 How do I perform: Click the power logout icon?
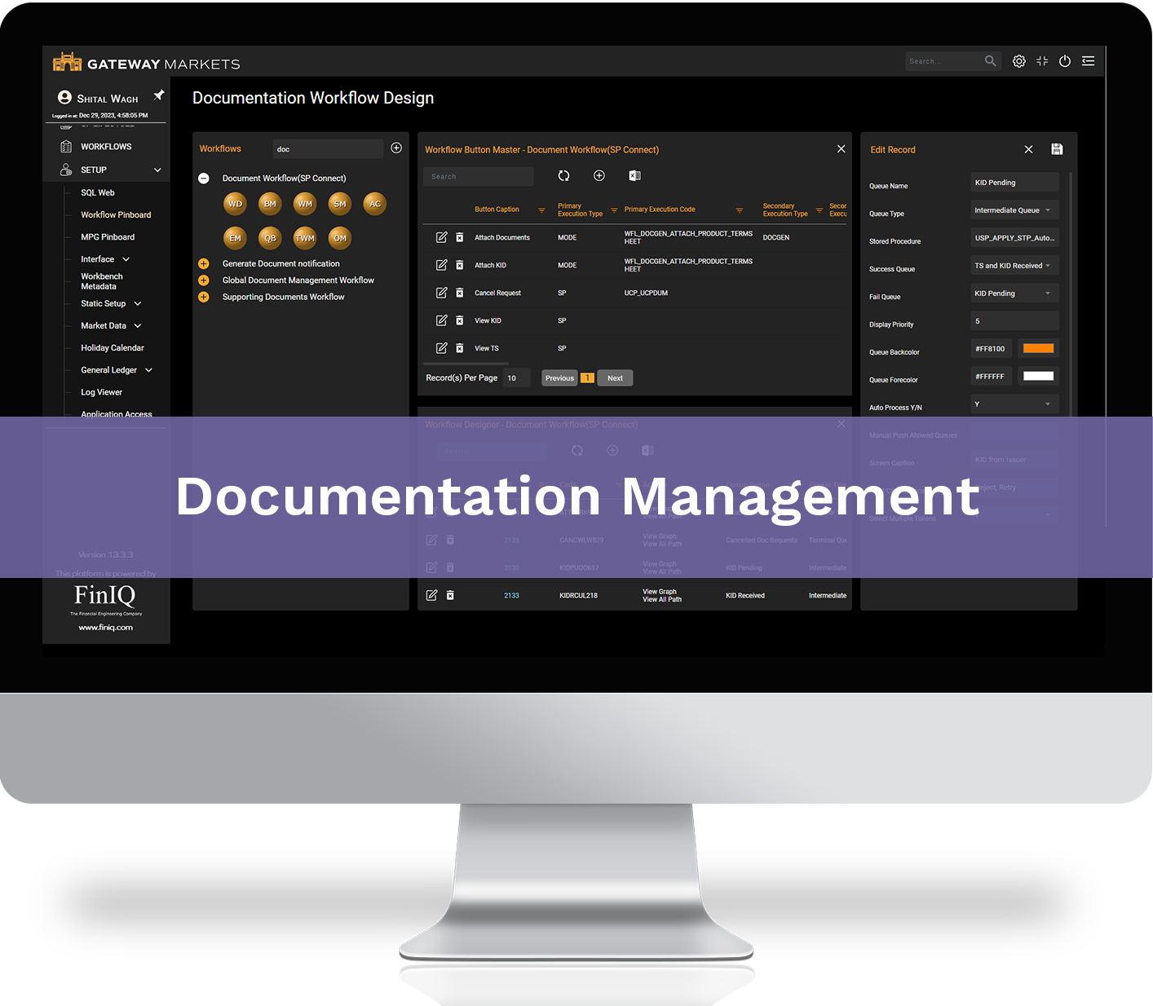tap(1065, 61)
